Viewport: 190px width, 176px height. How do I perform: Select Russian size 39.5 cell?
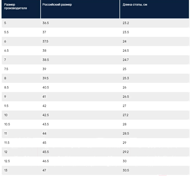[x=46, y=78]
